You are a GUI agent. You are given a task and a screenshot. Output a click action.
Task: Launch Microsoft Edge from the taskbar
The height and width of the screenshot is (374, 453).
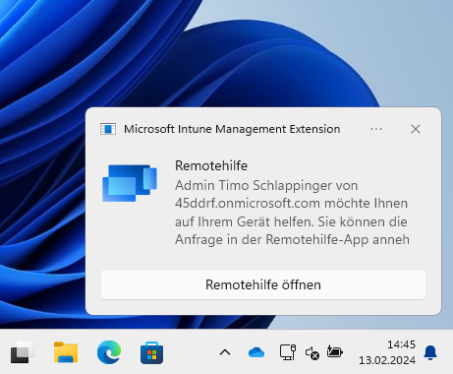(109, 352)
